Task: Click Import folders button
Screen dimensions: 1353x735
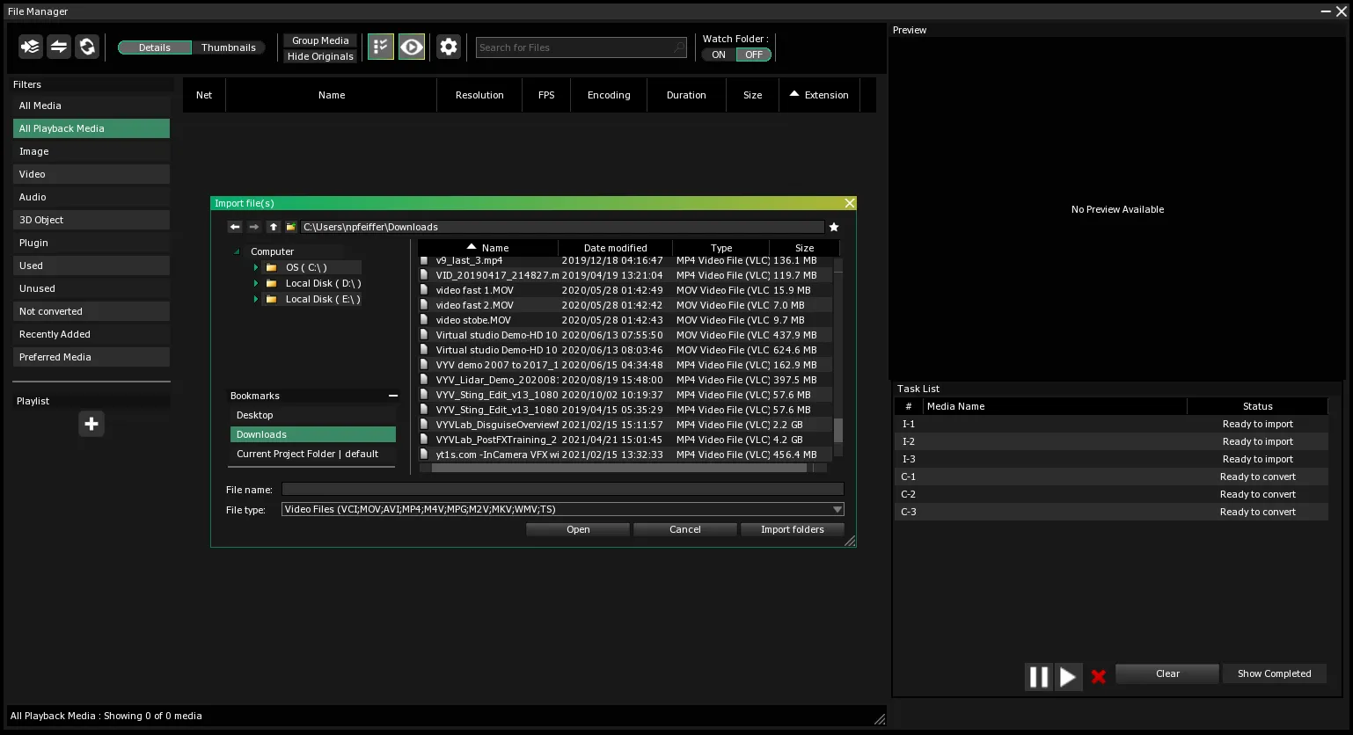Action: coord(793,529)
